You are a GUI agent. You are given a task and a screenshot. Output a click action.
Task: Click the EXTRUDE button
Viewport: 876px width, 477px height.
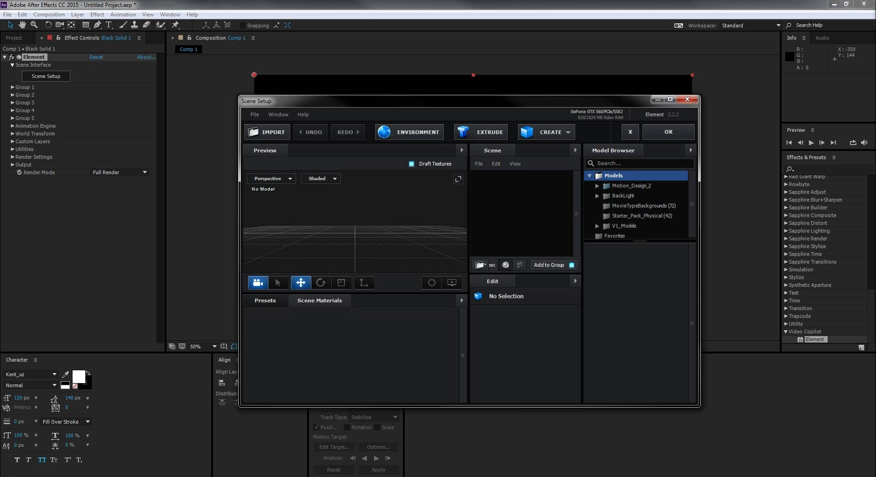click(481, 132)
